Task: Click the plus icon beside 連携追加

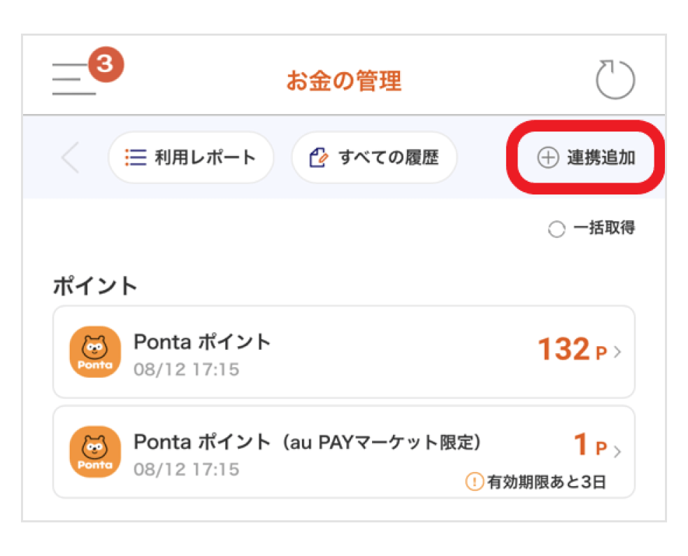Action: pos(547,158)
